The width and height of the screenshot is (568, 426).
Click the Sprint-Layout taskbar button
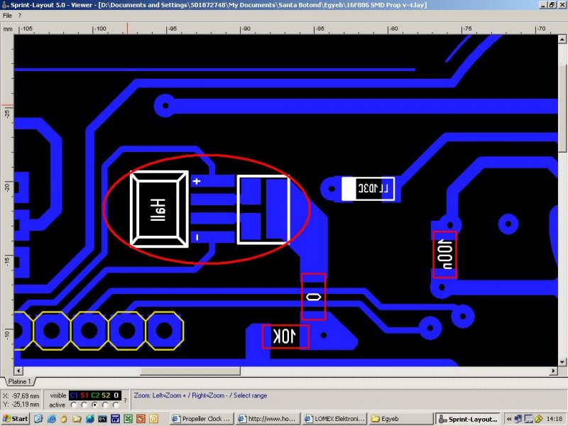468,419
